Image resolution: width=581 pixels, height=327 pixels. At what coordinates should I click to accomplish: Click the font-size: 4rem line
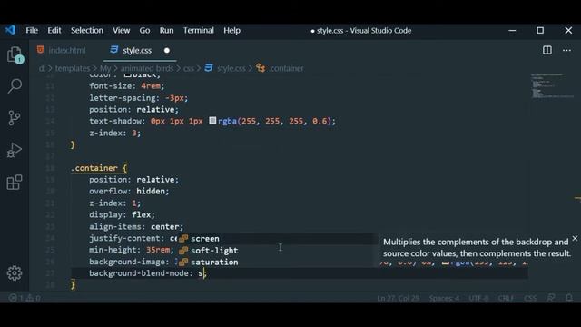point(126,86)
